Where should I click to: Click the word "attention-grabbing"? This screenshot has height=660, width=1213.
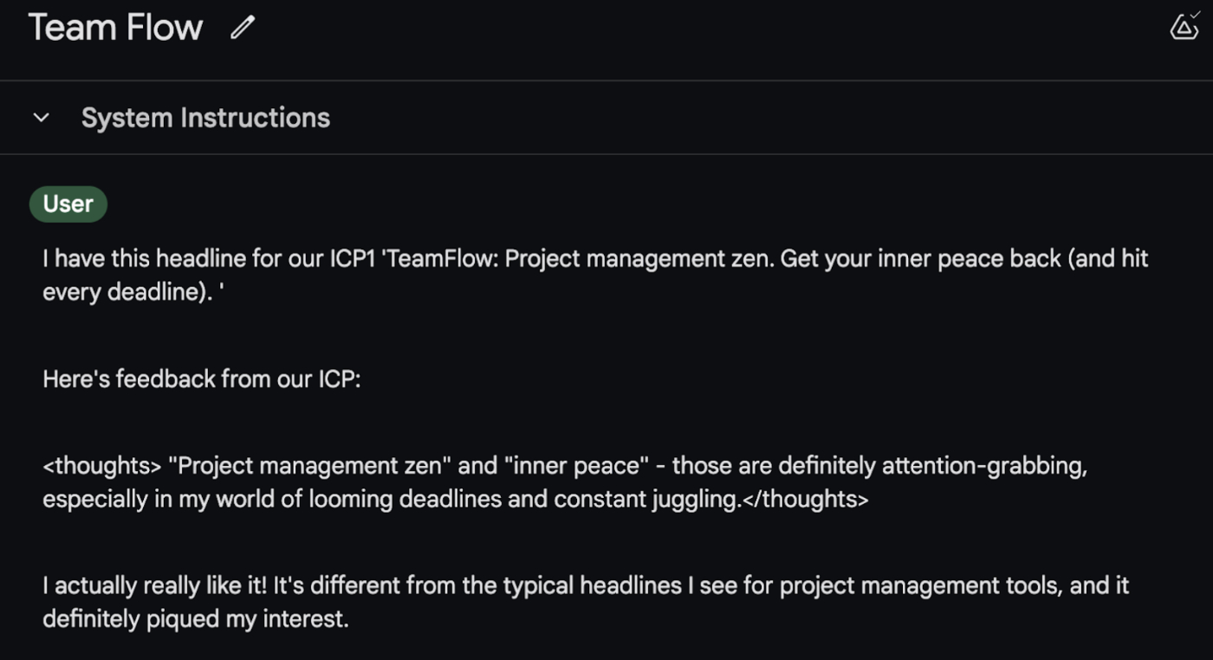coord(984,467)
